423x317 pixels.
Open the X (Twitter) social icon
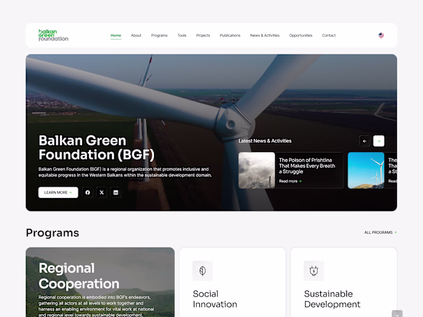coord(102,193)
